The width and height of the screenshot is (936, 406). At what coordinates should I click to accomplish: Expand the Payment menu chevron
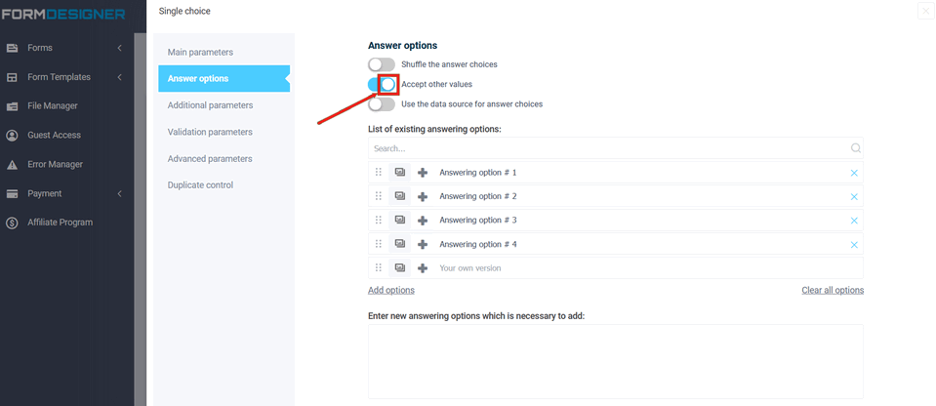click(119, 193)
